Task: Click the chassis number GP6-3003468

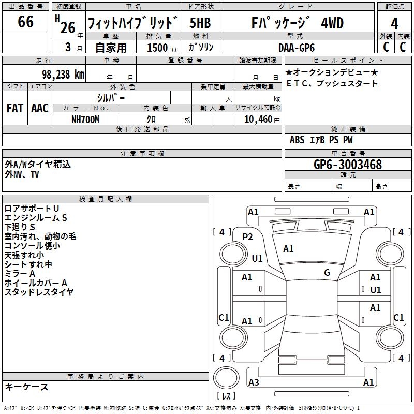Action: (348, 164)
